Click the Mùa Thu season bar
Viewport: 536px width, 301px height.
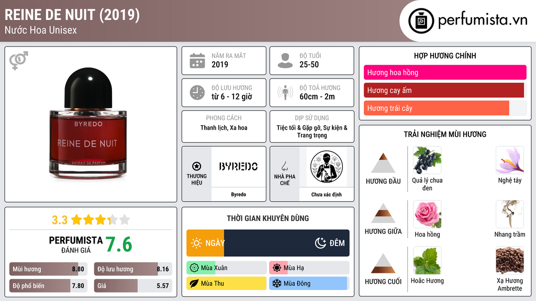pos(226,283)
